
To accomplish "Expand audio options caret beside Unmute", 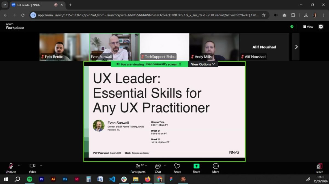I will (x=19, y=165).
